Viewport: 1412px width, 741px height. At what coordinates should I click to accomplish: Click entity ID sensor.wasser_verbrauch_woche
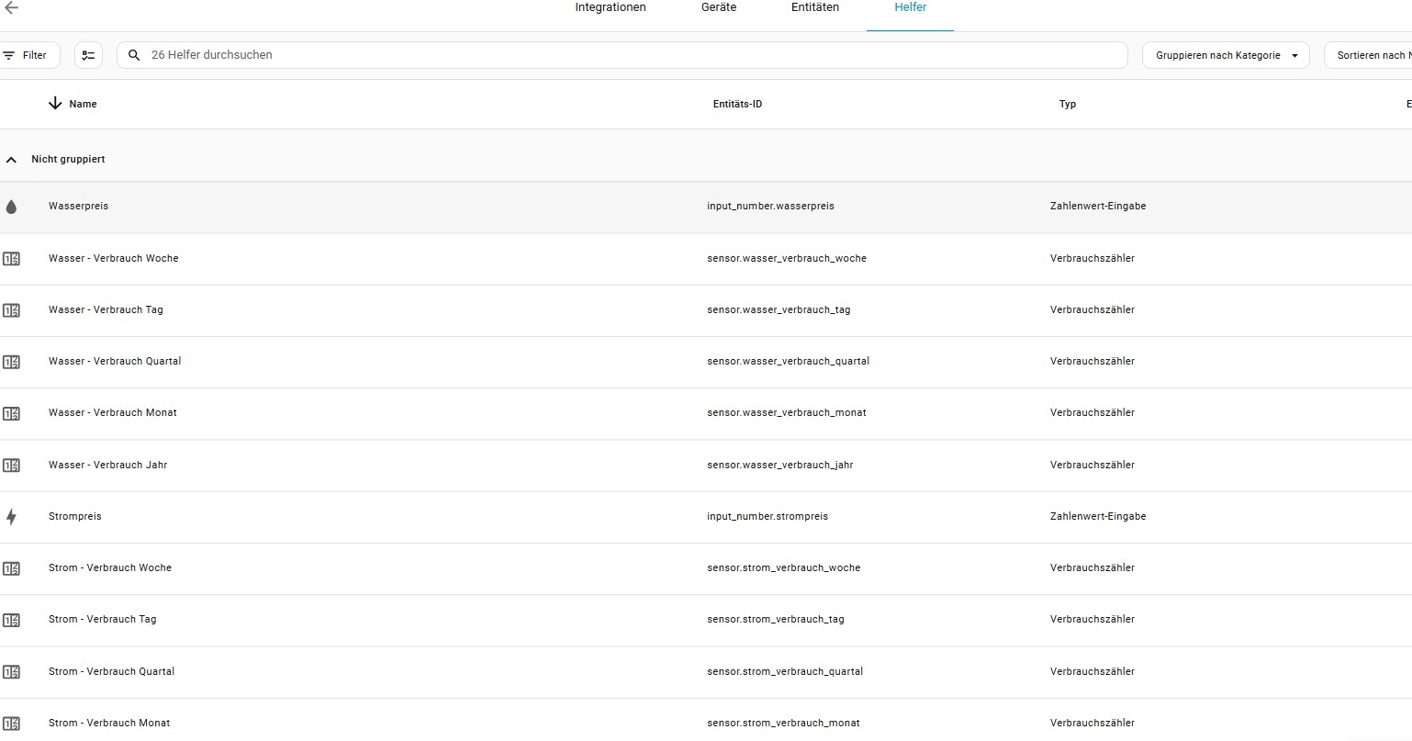pos(787,259)
